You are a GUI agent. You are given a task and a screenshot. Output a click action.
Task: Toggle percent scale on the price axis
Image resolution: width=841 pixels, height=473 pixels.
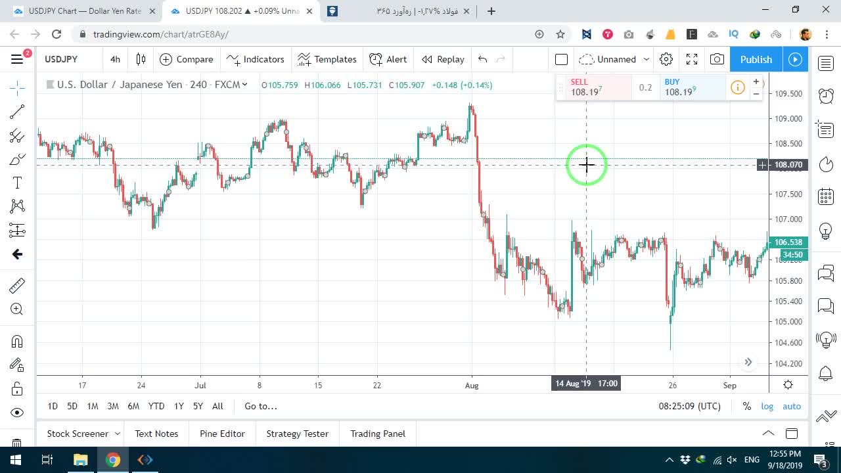pyautogui.click(x=747, y=406)
